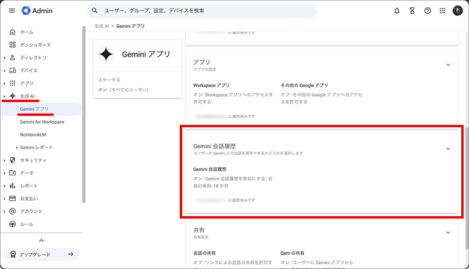This screenshot has height=269, width=469.
Task: Click the Gemini star logo in card
Action: [106, 54]
